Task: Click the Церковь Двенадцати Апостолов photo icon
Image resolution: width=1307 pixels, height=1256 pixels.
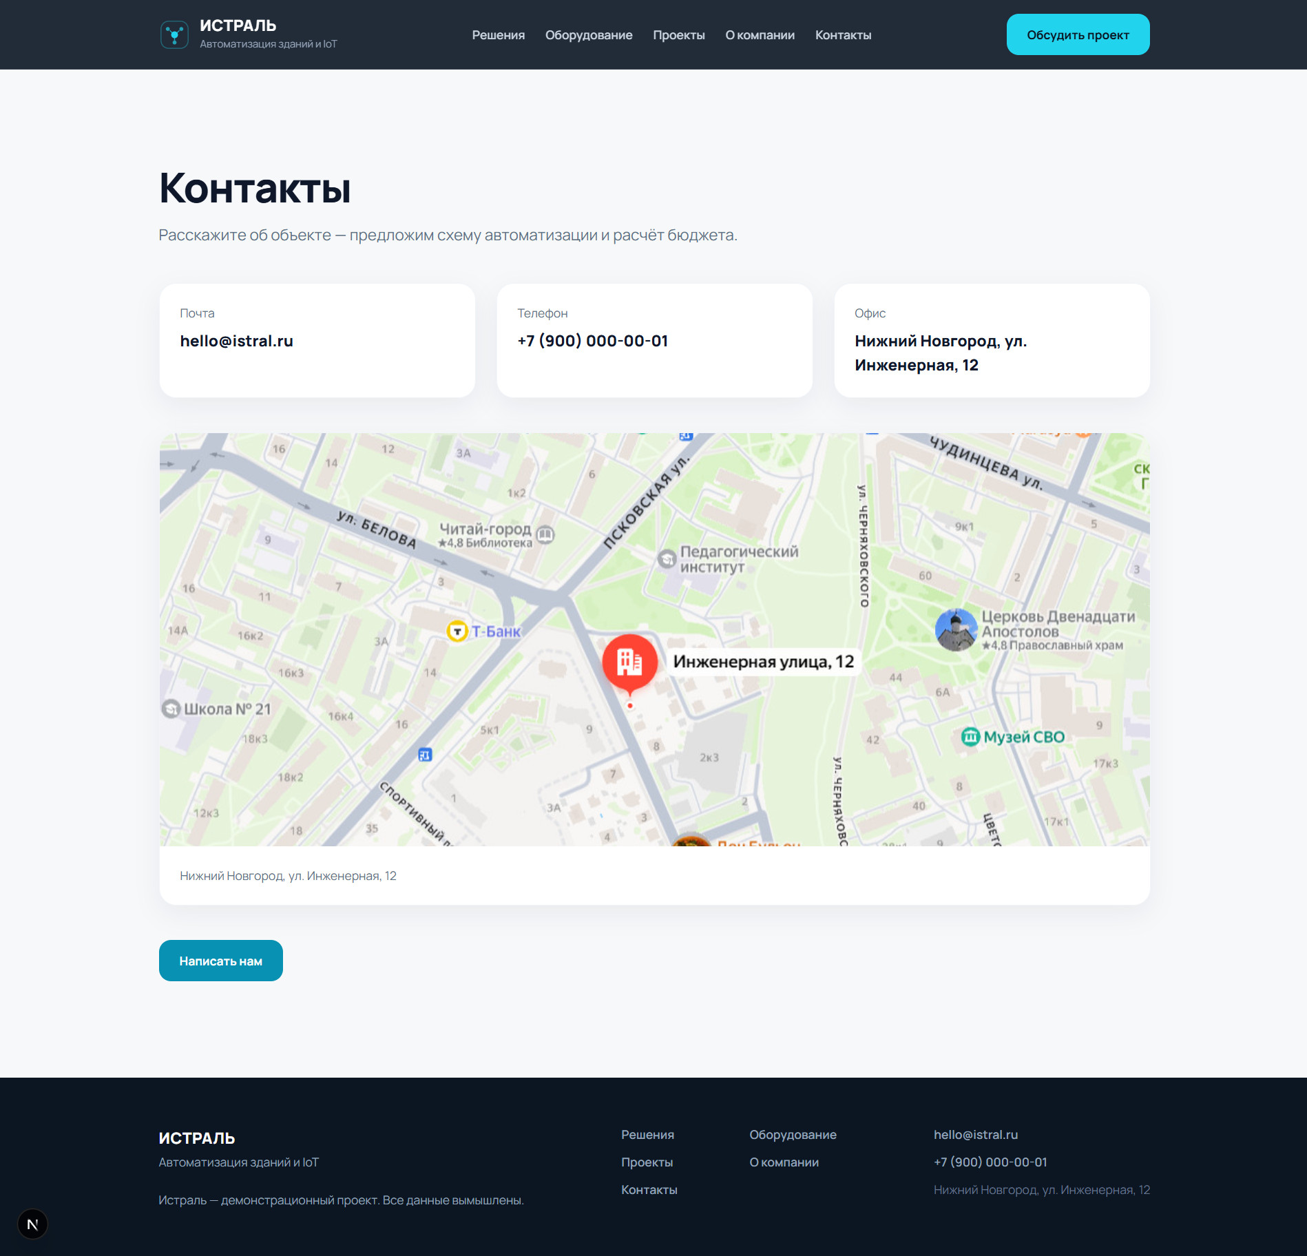Action: pyautogui.click(x=956, y=629)
